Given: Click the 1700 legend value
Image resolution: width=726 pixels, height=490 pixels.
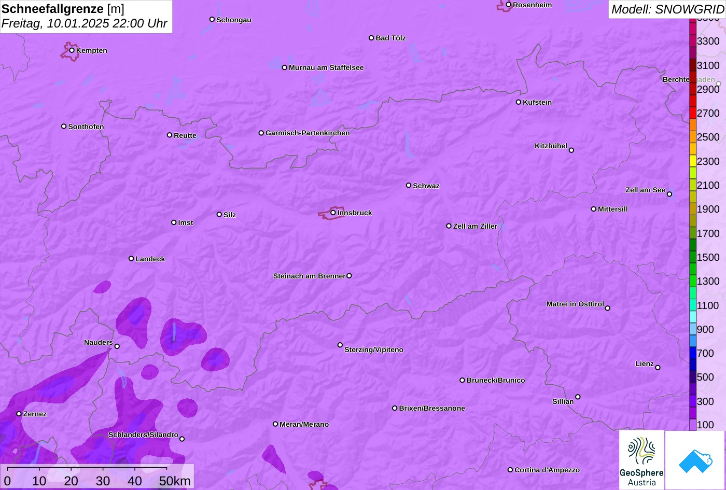Looking at the screenshot, I should [x=708, y=233].
